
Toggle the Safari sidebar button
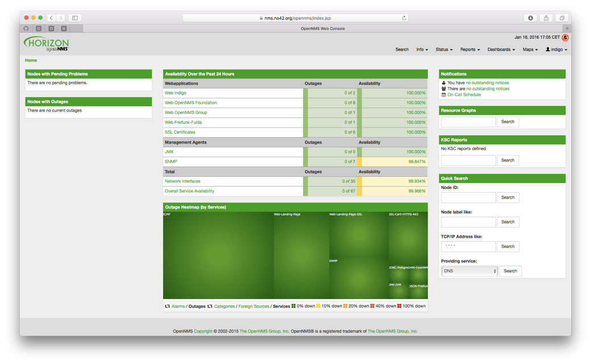[x=75, y=18]
